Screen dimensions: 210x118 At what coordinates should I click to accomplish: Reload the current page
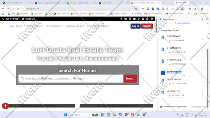(13, 9)
